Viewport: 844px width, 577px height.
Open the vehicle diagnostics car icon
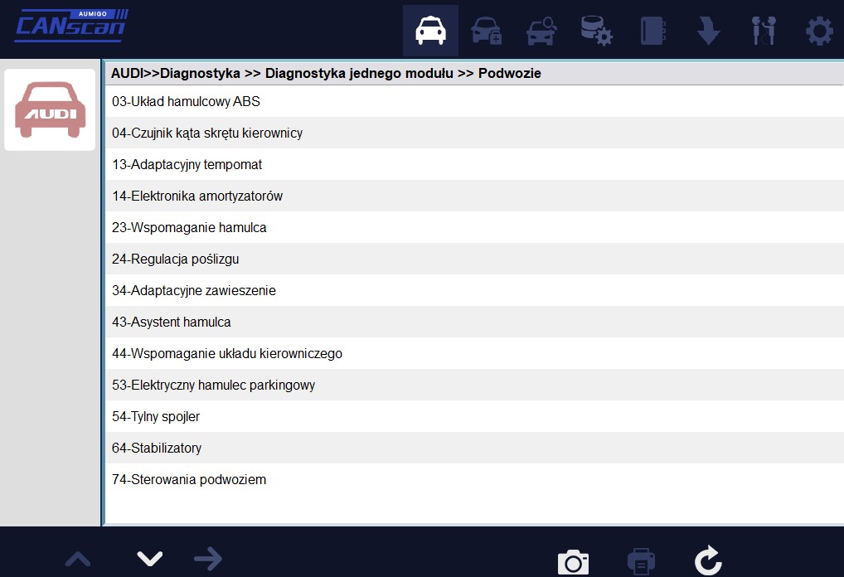click(430, 31)
